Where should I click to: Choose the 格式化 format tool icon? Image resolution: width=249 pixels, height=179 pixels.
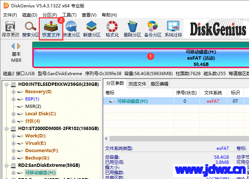112,29
